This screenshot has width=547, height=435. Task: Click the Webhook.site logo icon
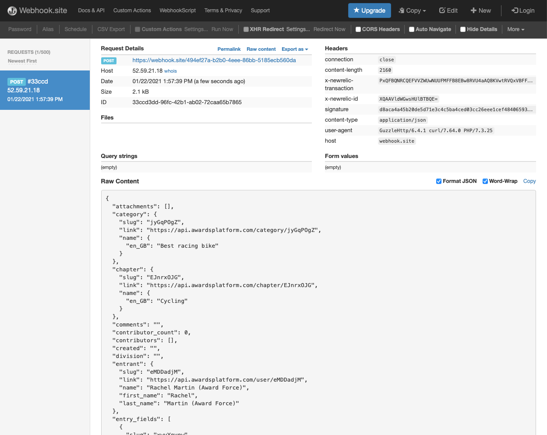pyautogui.click(x=12, y=11)
